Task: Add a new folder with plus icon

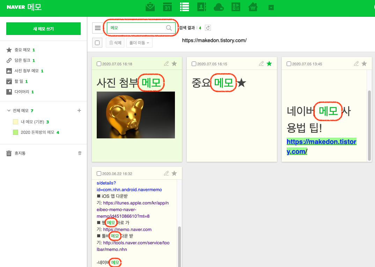Action: coord(79,110)
